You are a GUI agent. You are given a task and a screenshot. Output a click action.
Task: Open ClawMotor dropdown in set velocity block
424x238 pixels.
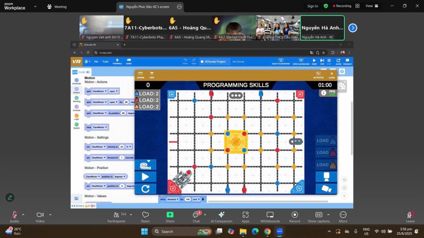click(x=99, y=147)
